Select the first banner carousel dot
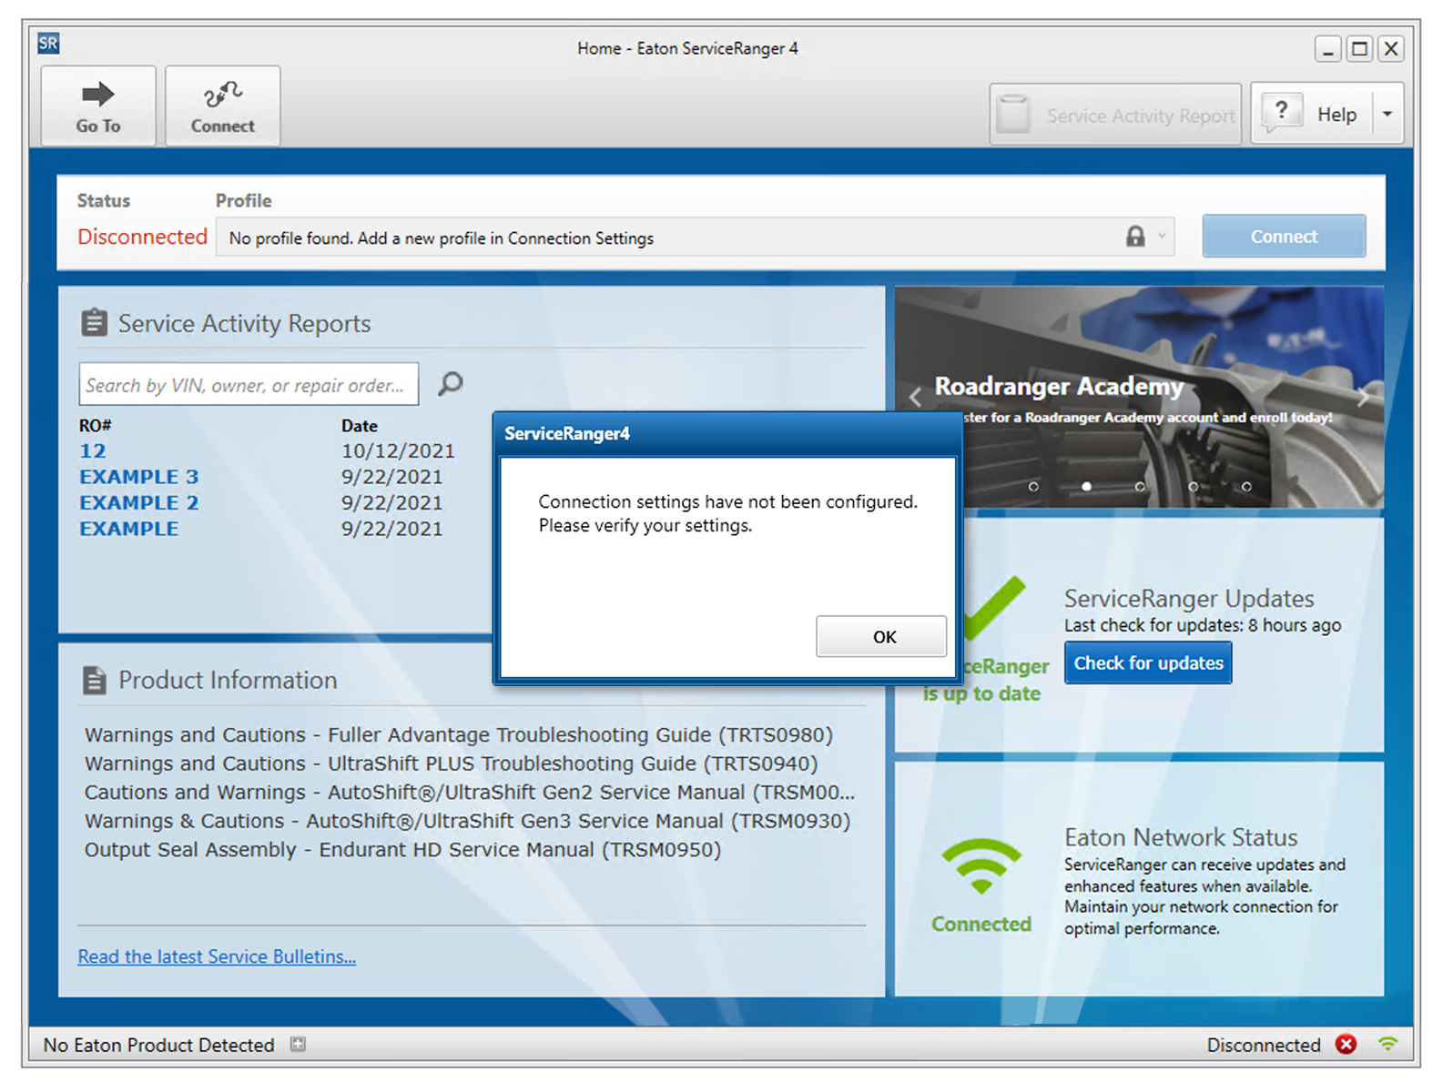 1033,487
